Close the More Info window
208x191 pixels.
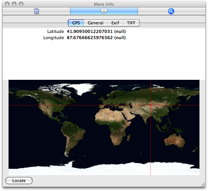click(7, 4)
